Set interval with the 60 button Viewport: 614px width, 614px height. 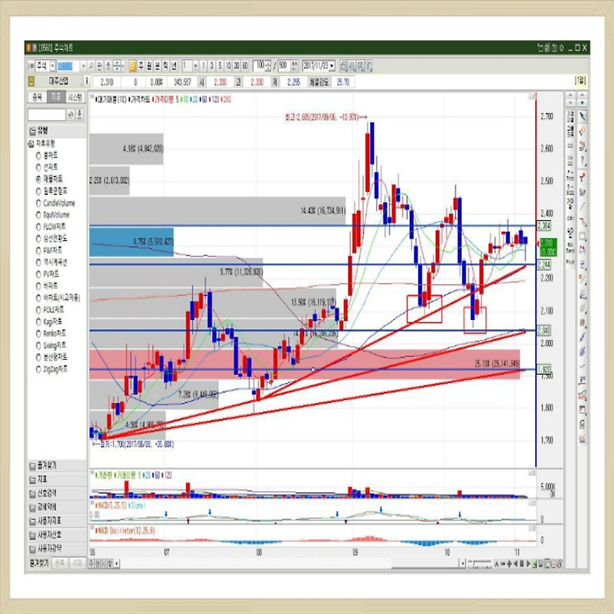[245, 66]
